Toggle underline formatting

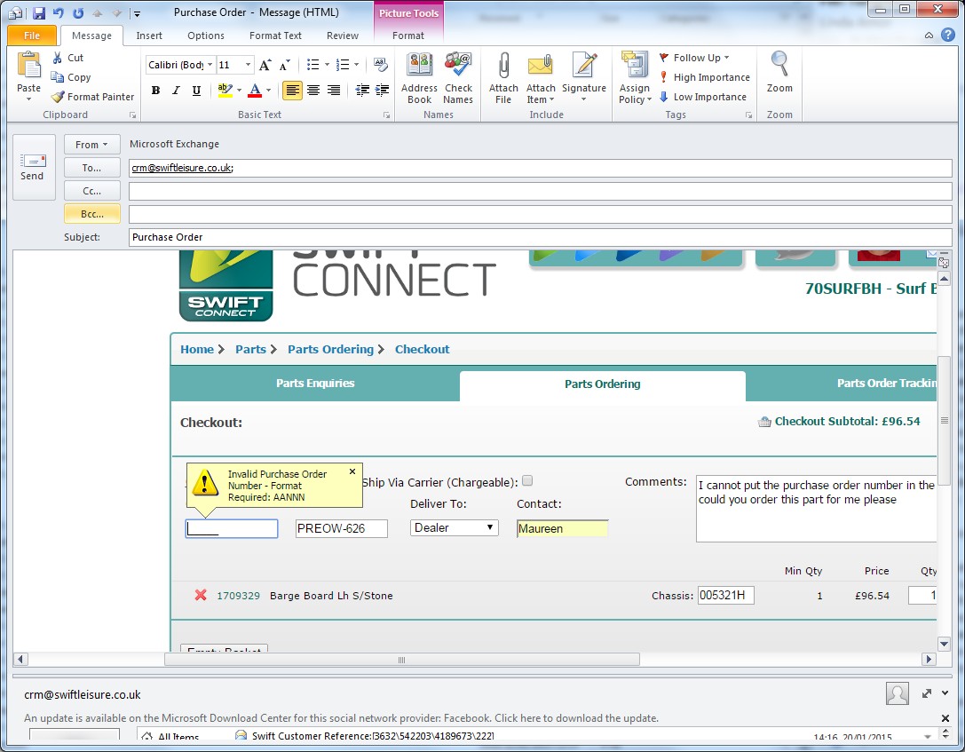[x=196, y=91]
